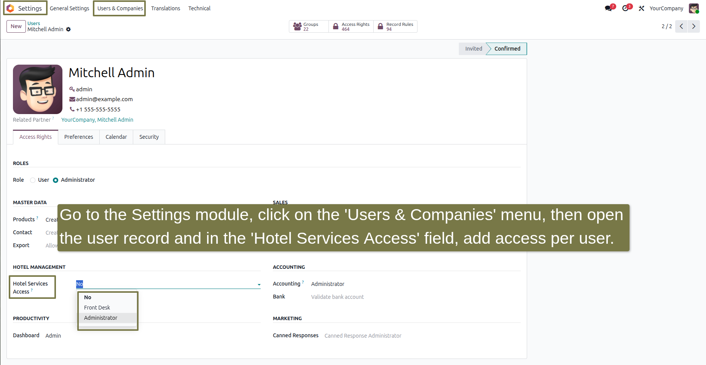Choose Administrator in Hotel Services dropdown
Image resolution: width=706 pixels, height=365 pixels.
coord(108,318)
